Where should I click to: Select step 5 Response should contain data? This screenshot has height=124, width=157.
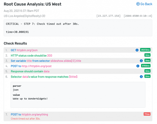click(78, 71)
